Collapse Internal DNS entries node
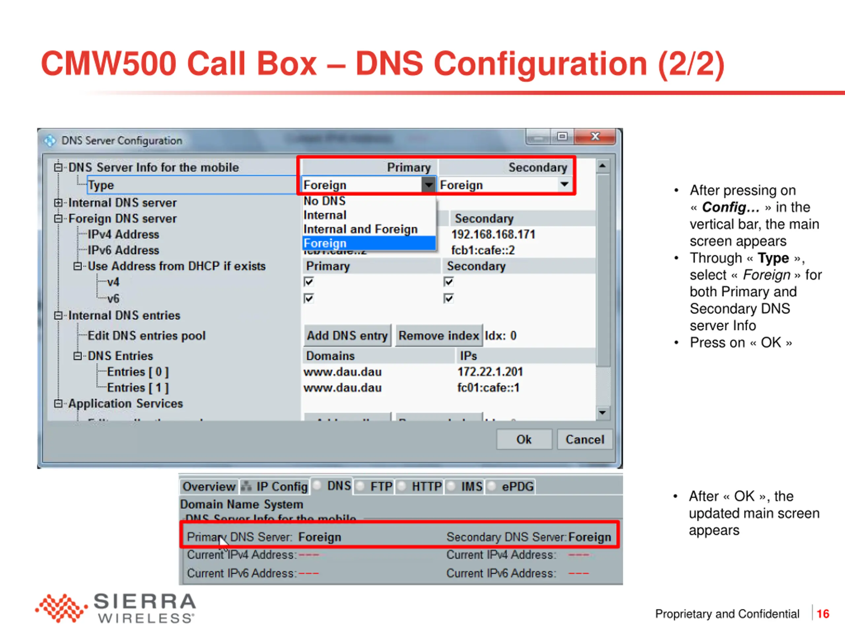The width and height of the screenshot is (845, 634). pos(58,315)
